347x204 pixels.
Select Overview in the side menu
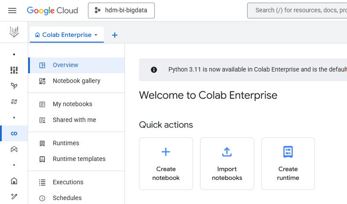coord(77,65)
